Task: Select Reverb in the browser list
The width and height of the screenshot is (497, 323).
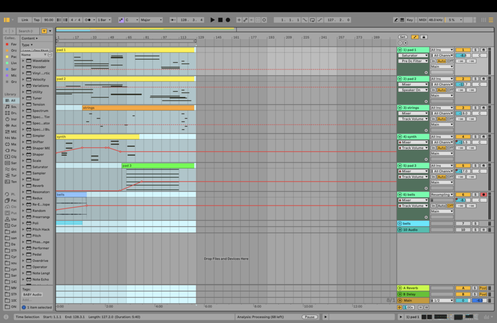Action: [x=38, y=186]
